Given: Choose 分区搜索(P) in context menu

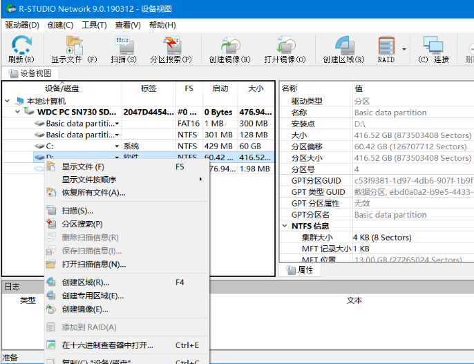Looking at the screenshot, I should click(127, 224).
